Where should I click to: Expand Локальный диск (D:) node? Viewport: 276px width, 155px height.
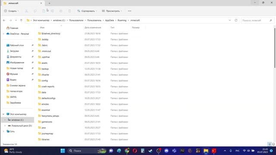[x=5, y=126]
